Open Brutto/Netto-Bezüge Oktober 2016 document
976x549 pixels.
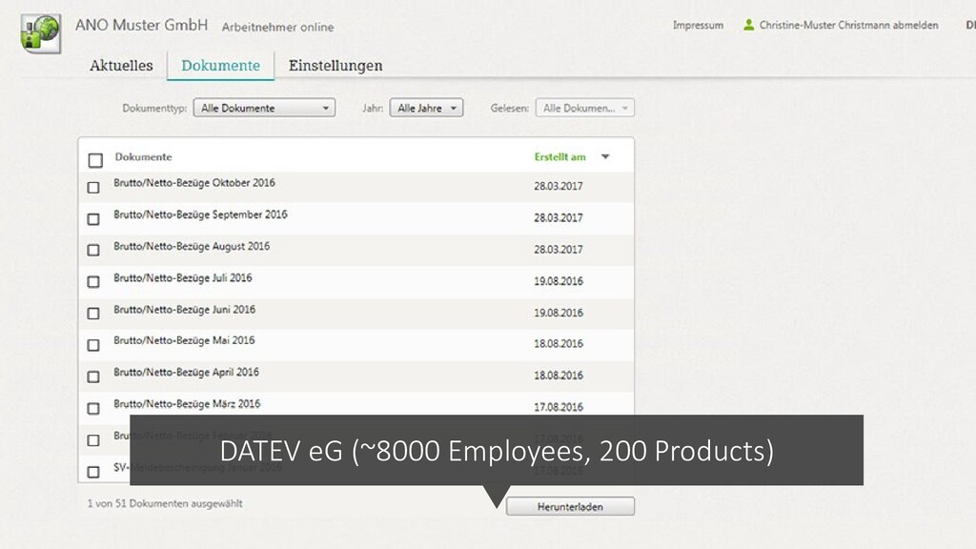pyautogui.click(x=194, y=183)
